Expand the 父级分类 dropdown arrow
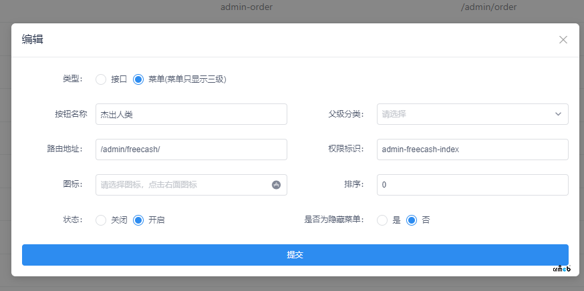 (558, 114)
